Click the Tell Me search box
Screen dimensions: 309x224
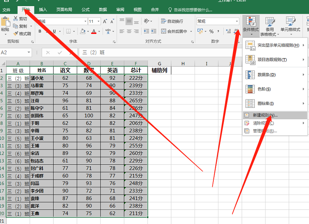190,10
